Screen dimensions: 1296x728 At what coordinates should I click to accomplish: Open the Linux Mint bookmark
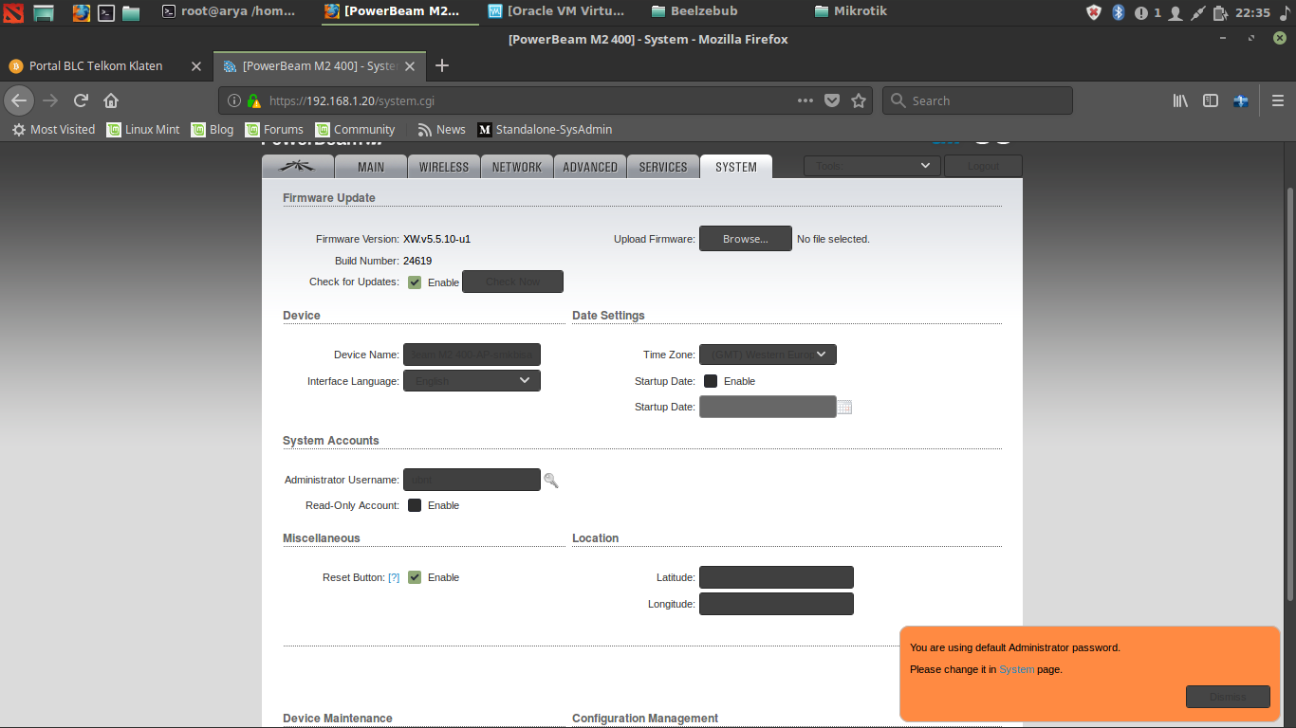(142, 129)
